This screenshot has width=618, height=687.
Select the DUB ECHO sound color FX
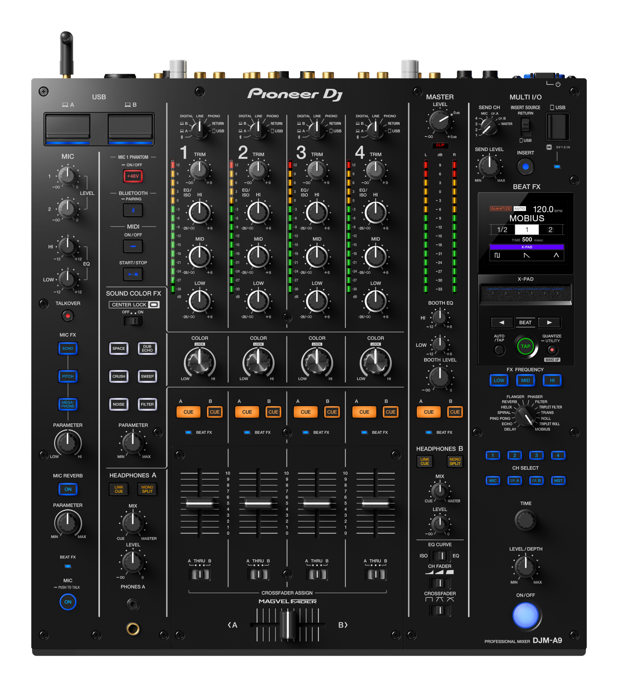click(x=147, y=349)
